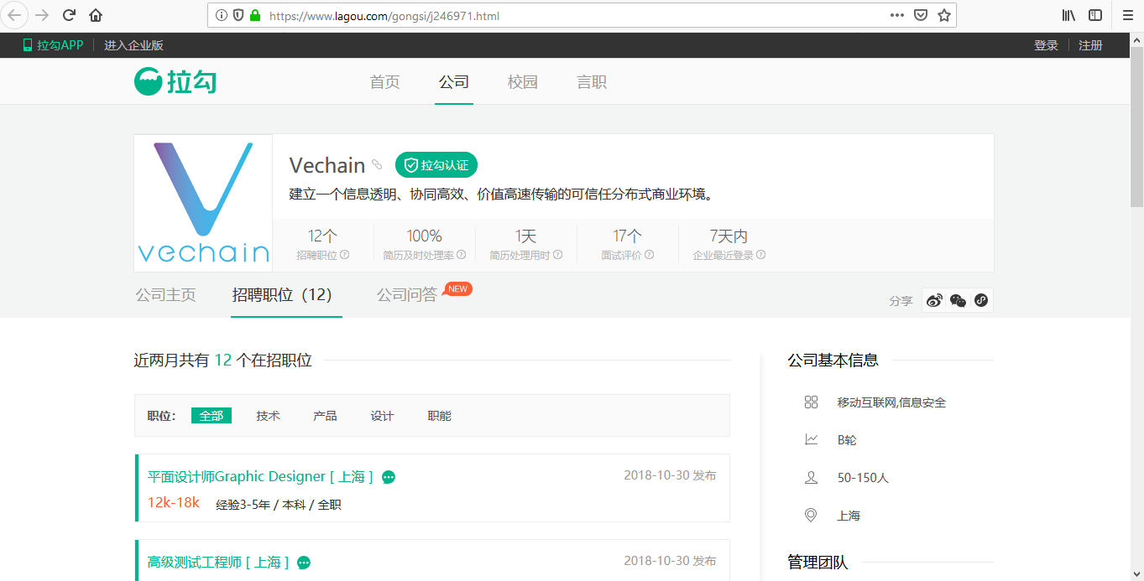Open the browser home page icon
This screenshot has height=581, width=1144.
tap(96, 15)
